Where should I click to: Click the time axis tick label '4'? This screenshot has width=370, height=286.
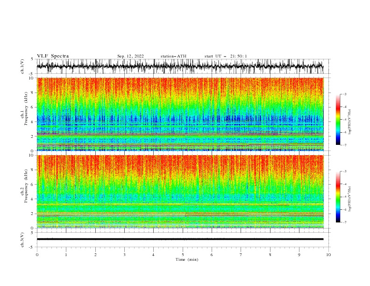[153, 255]
